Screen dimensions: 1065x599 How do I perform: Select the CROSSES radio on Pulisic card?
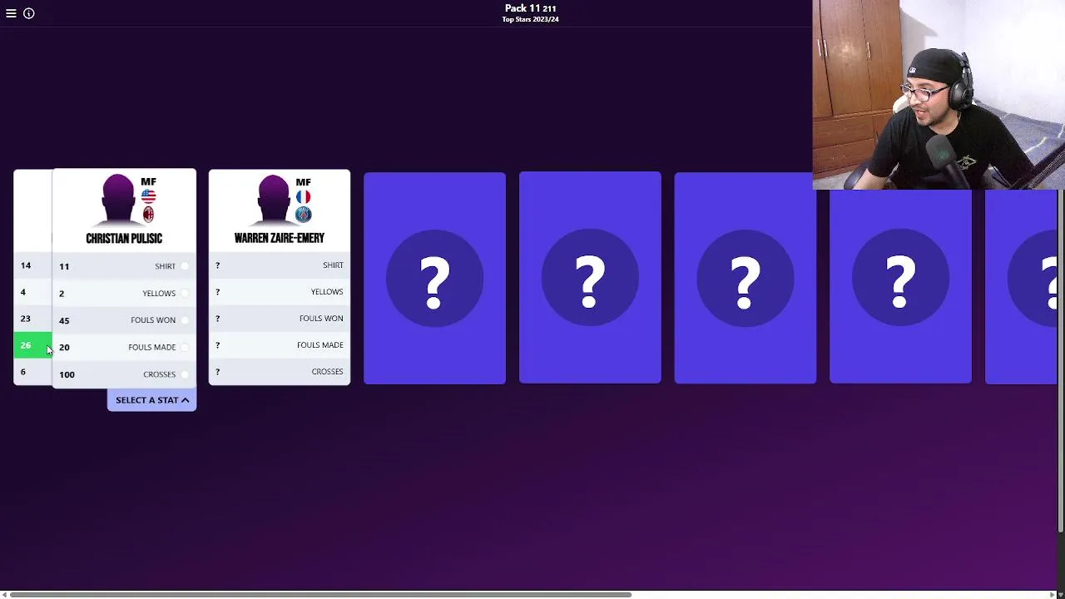pos(185,374)
